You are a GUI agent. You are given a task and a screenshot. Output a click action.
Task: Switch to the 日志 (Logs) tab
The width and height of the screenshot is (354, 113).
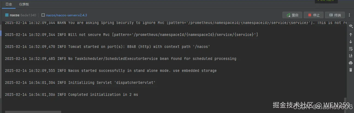click(x=9, y=4)
